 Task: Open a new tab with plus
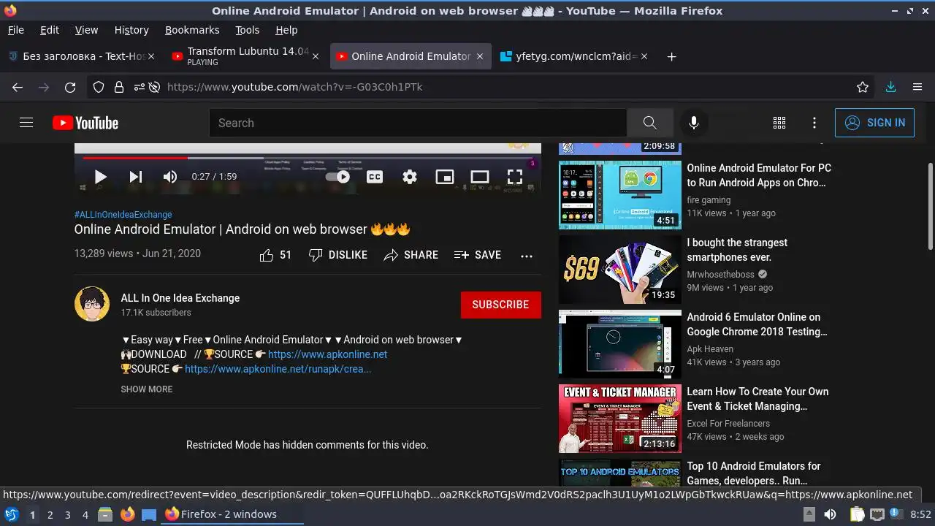tap(671, 56)
